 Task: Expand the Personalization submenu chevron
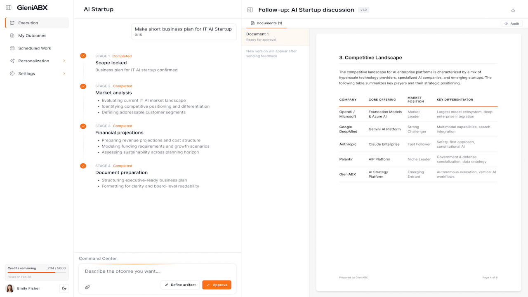tap(64, 61)
